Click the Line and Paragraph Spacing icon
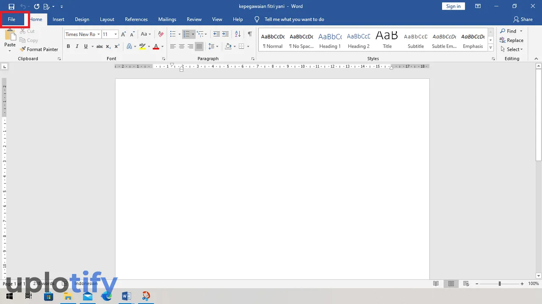Image resolution: width=542 pixels, height=304 pixels. pos(212,47)
